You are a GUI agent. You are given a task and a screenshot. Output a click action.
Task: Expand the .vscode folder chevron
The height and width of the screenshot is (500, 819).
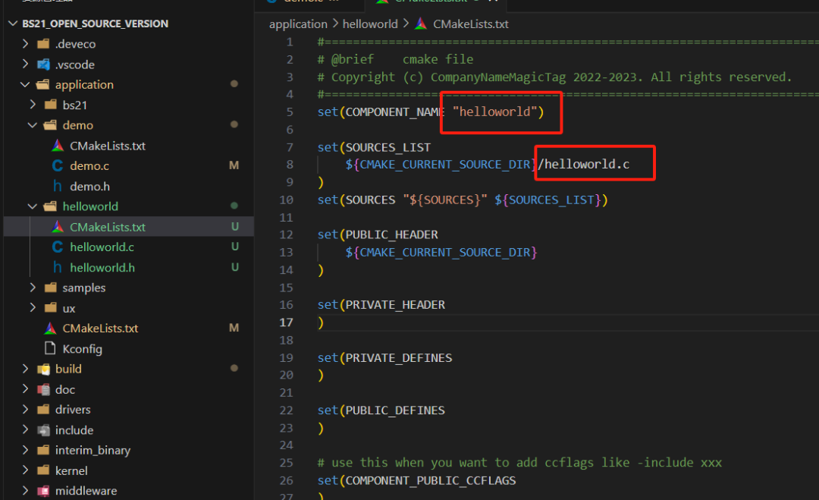click(x=25, y=64)
